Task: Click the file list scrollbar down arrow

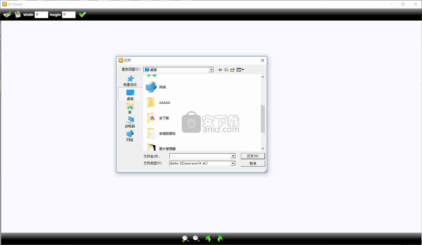Action: click(x=263, y=148)
